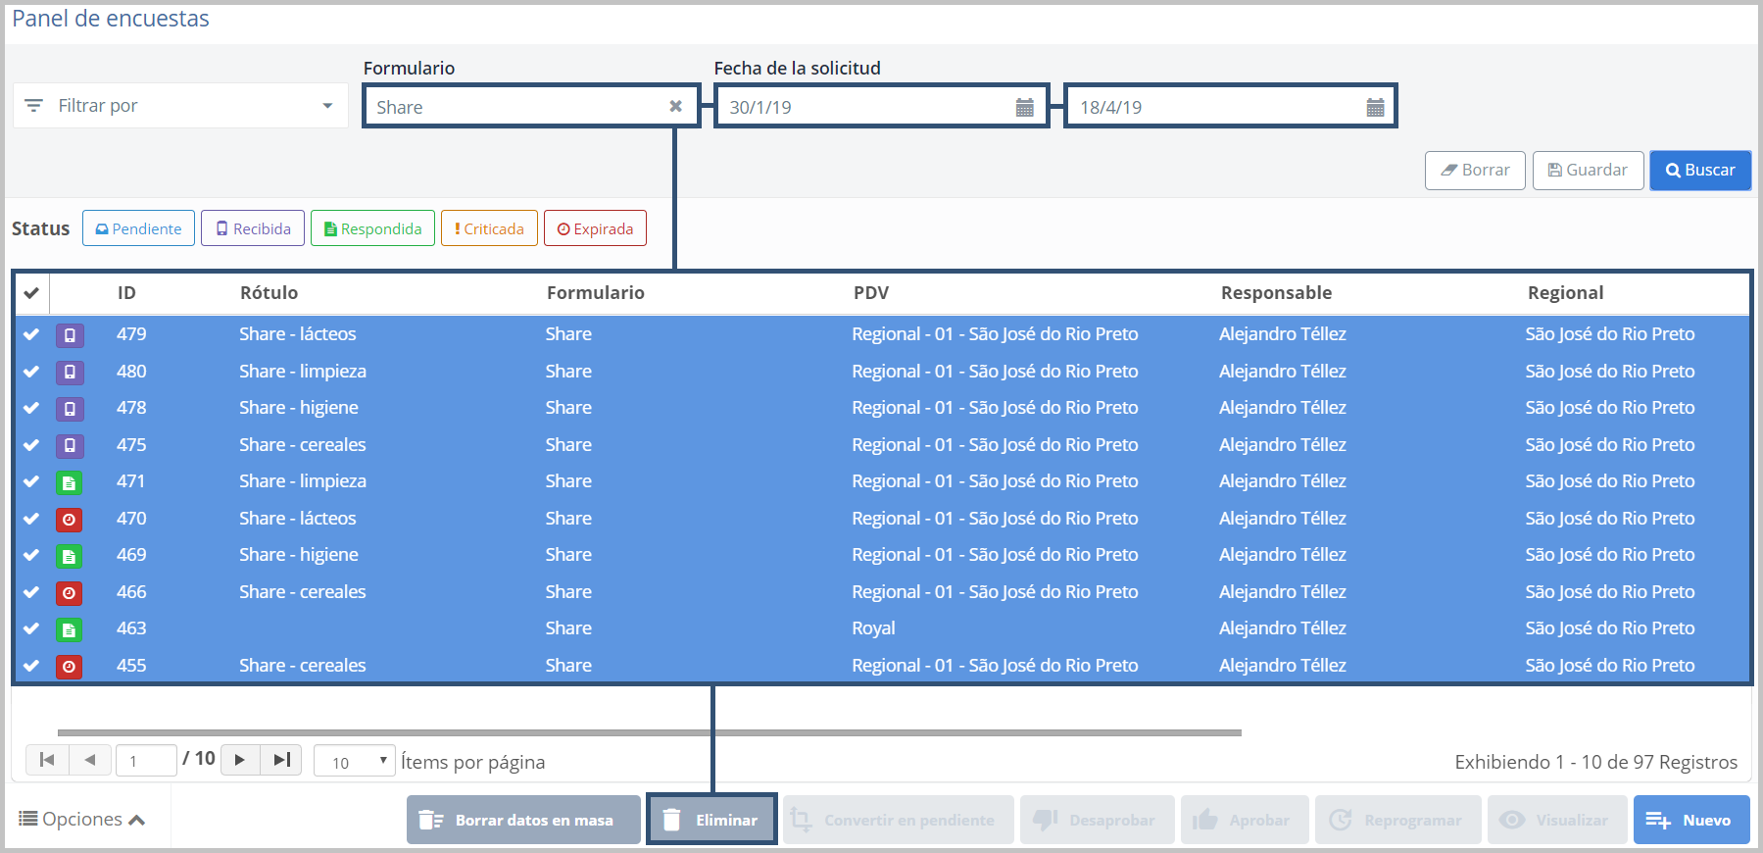Toggle the select-all checkbox in table header
Viewport: 1763px width, 853px height.
[31, 293]
